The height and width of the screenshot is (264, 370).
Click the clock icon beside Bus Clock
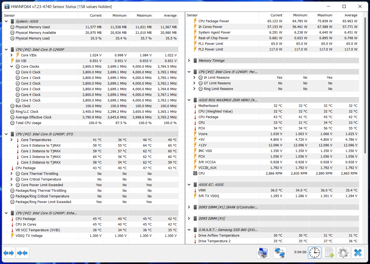tap(12, 106)
